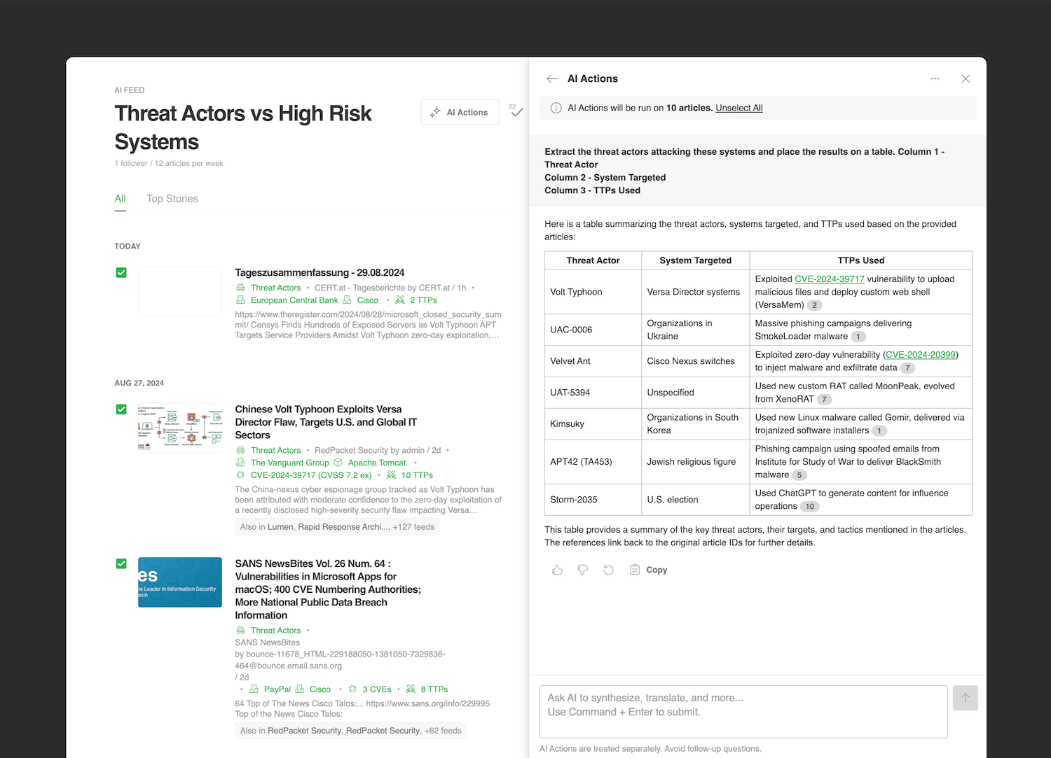Click Also in Lumen, Rapid Response feeds chip

337,527
